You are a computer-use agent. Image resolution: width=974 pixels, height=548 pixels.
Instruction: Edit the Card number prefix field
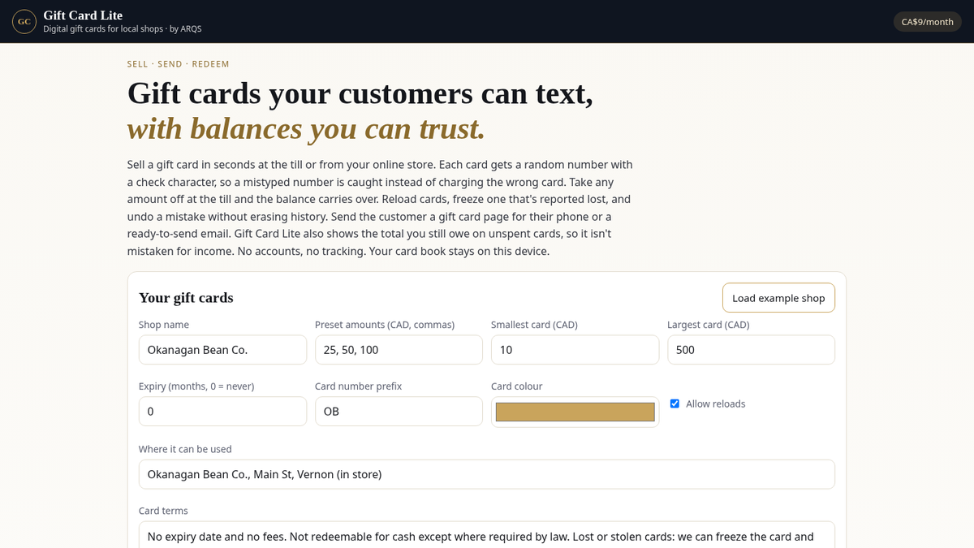pyautogui.click(x=399, y=412)
